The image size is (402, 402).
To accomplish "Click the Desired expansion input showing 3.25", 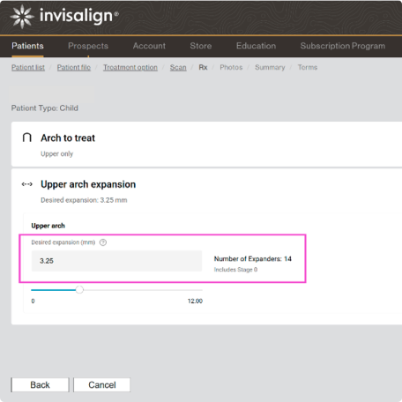I will [x=116, y=261].
